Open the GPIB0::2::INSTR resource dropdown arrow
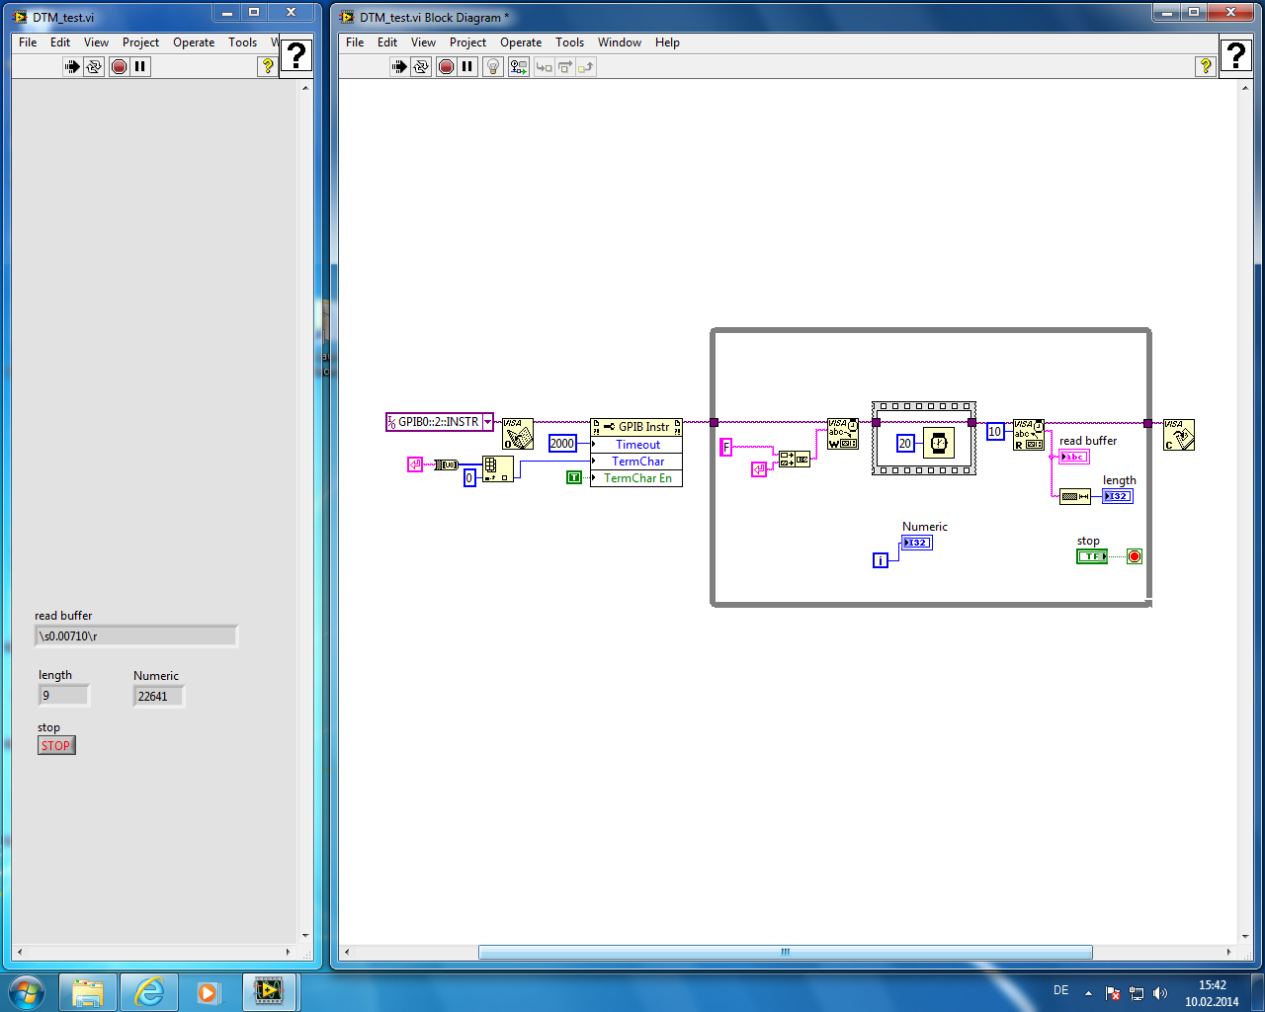This screenshot has height=1012, width=1265. [487, 422]
